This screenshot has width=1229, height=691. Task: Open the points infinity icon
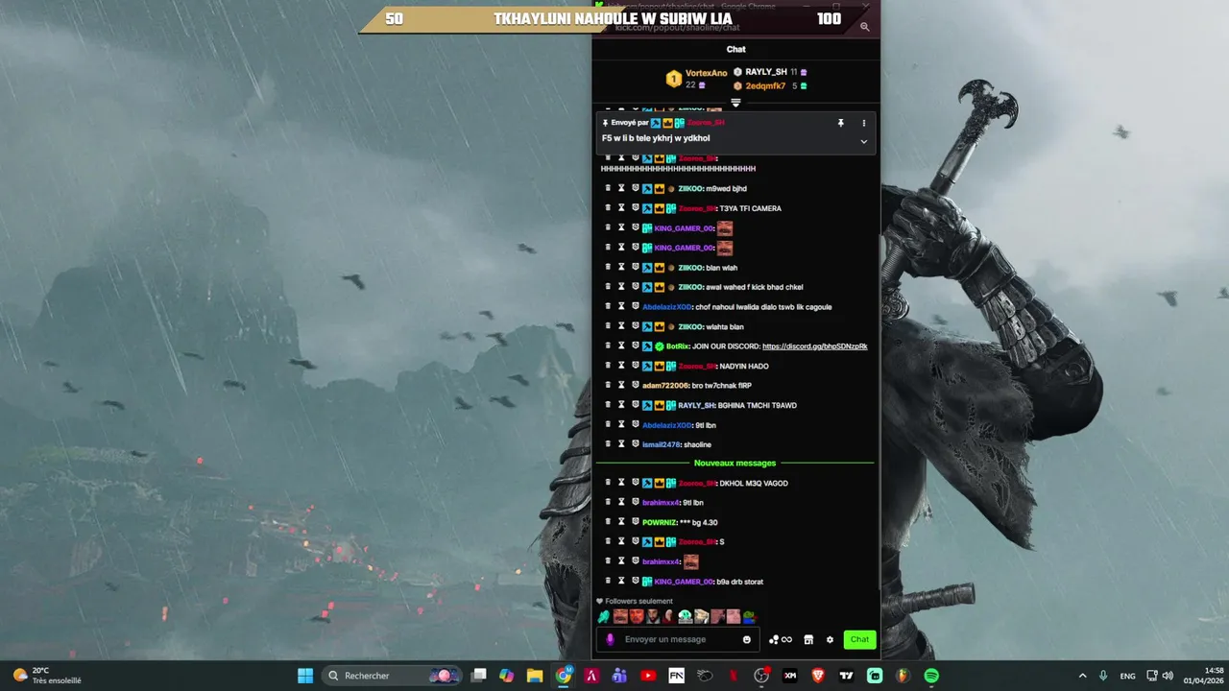click(781, 639)
